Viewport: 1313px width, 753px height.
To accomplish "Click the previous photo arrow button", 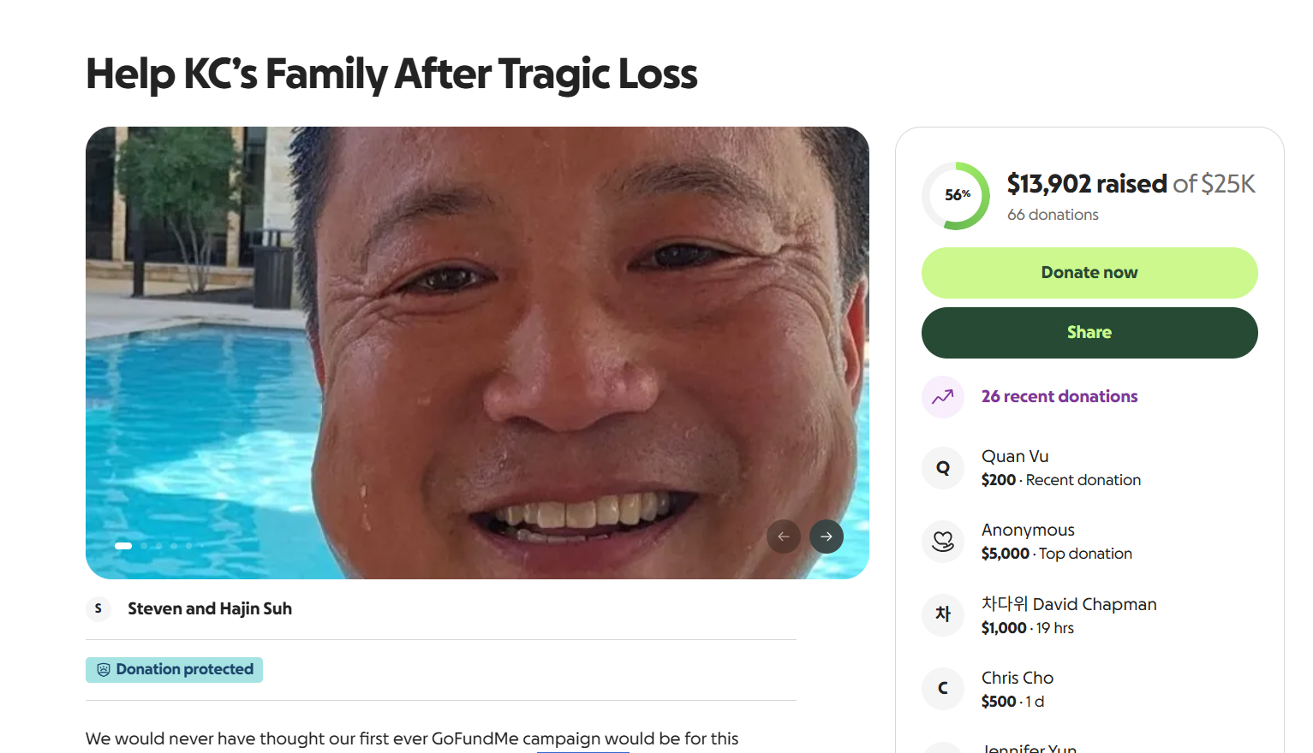I will point(784,537).
